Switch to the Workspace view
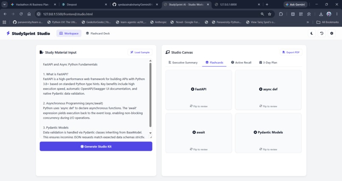 (69, 33)
